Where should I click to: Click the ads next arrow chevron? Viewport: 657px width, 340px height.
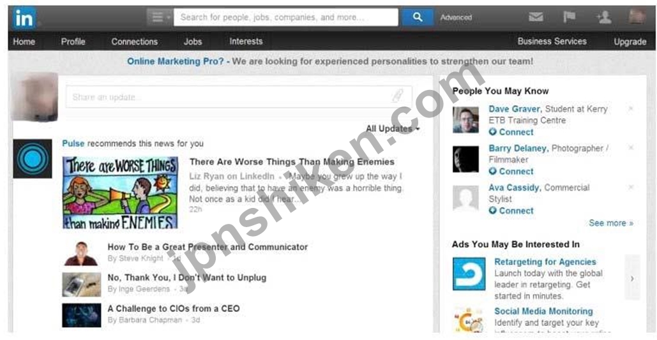tap(632, 277)
